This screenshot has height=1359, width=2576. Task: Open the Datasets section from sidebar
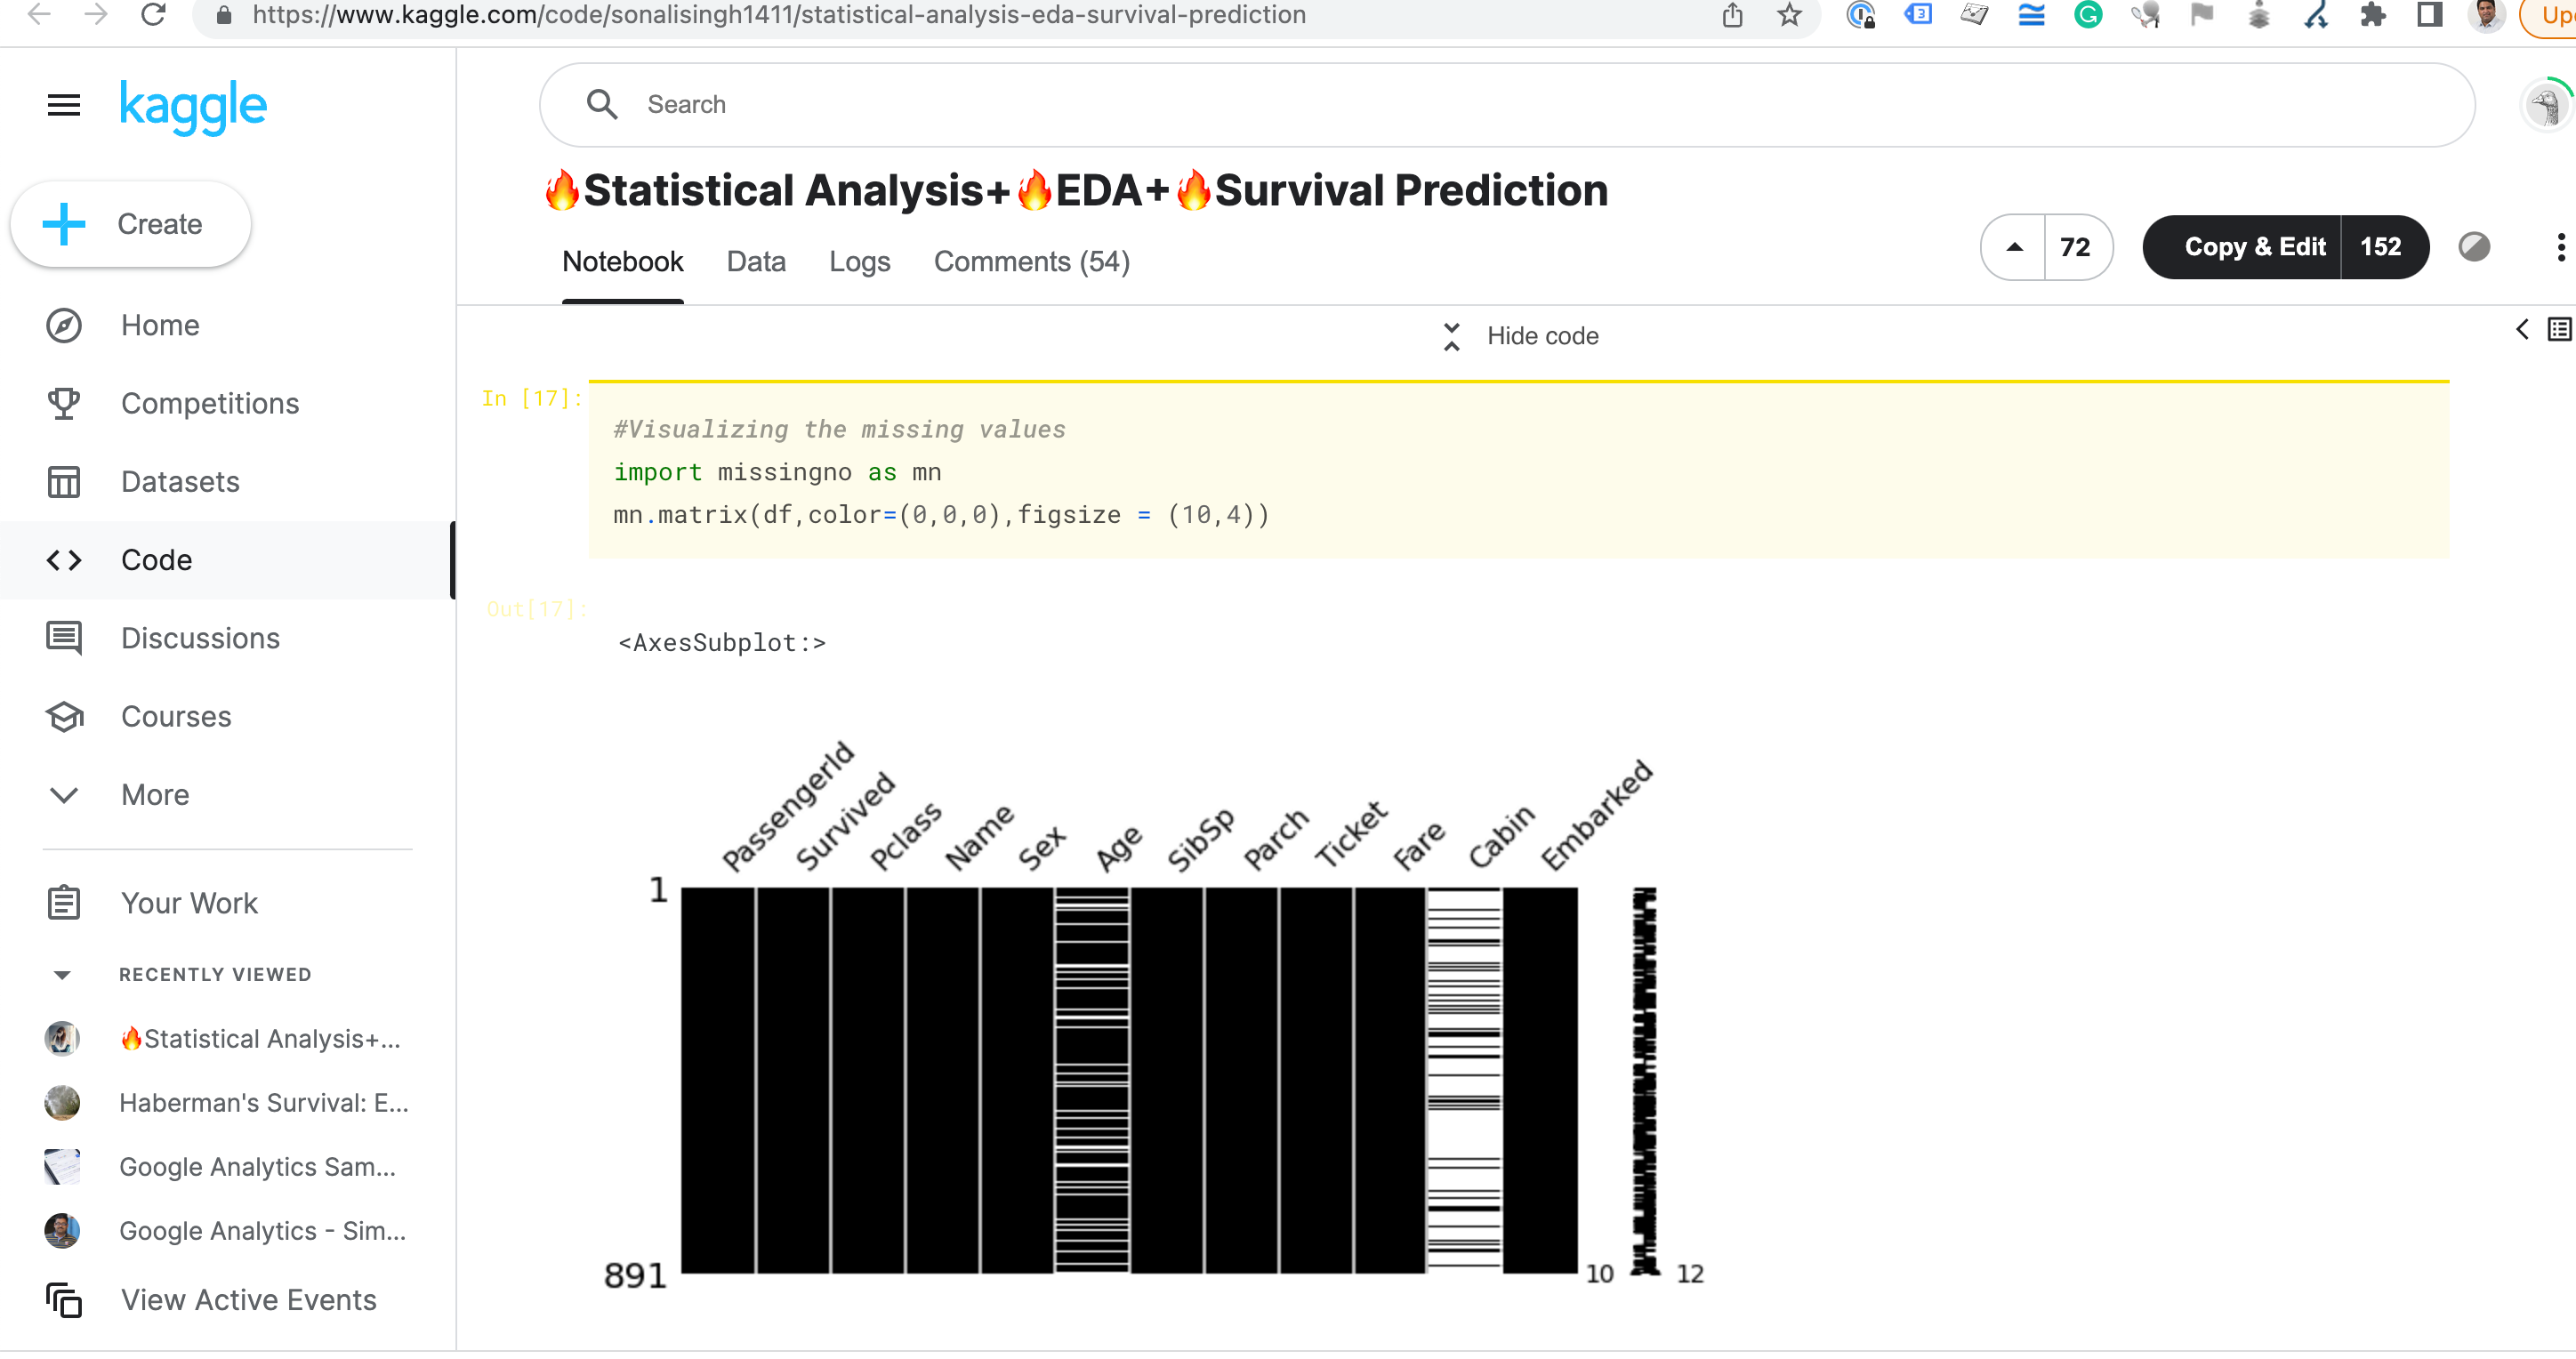pyautogui.click(x=63, y=481)
